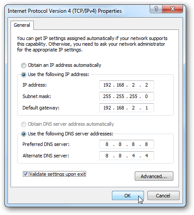Open the General tab
This screenshot has height=215, width=194.
point(22,25)
